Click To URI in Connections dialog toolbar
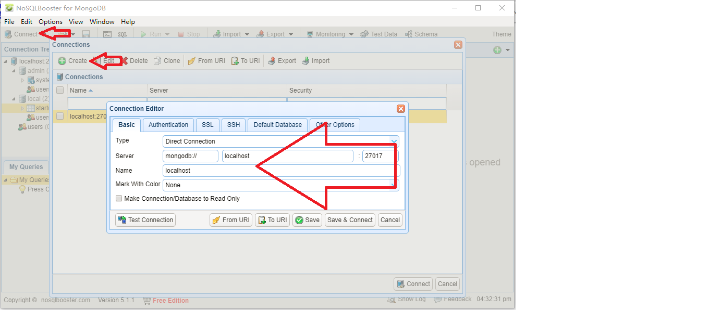This screenshot has height=310, width=709. pos(245,61)
